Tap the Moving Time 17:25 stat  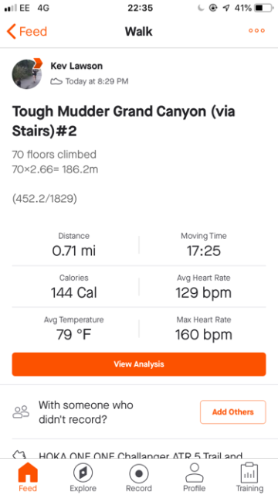(204, 245)
